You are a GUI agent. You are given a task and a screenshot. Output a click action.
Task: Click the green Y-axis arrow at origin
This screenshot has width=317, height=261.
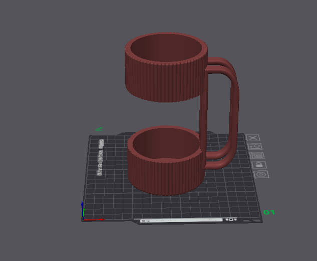coord(84,213)
